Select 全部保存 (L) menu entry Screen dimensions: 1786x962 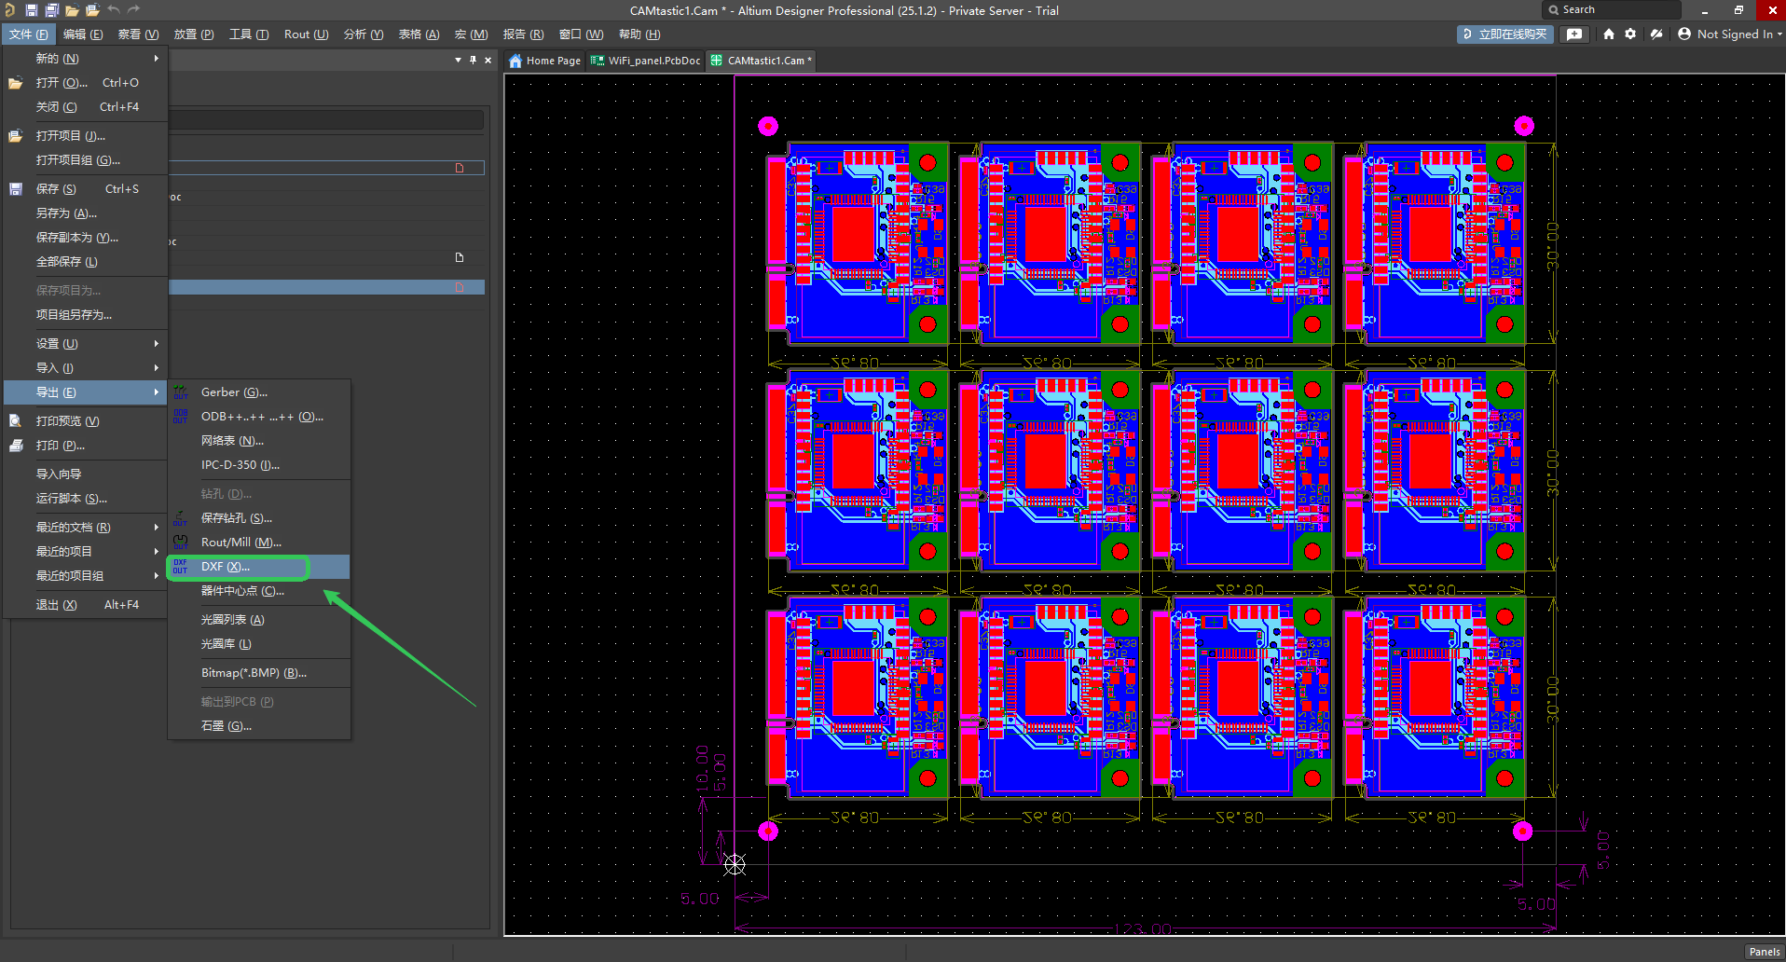coord(86,262)
